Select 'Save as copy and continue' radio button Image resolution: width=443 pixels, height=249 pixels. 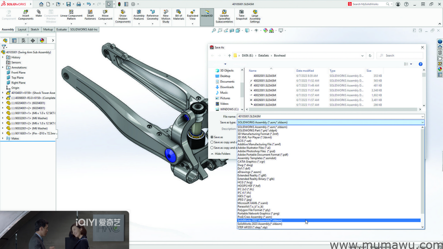click(x=212, y=142)
